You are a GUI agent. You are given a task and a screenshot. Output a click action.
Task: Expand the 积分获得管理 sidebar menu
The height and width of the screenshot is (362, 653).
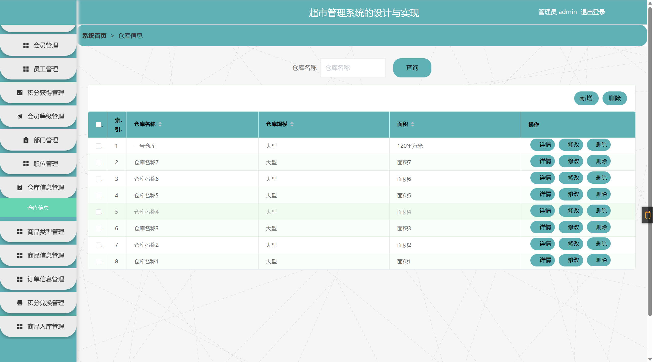(38, 92)
